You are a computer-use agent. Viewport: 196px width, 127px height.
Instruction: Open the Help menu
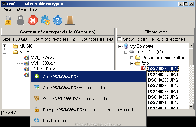(x=33, y=9)
